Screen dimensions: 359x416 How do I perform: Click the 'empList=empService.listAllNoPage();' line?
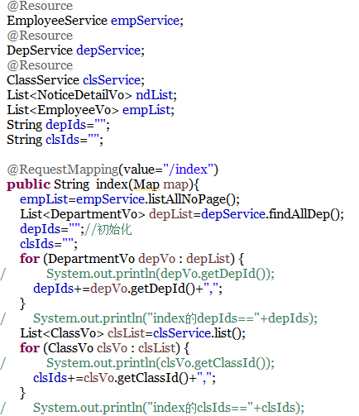[x=130, y=199]
